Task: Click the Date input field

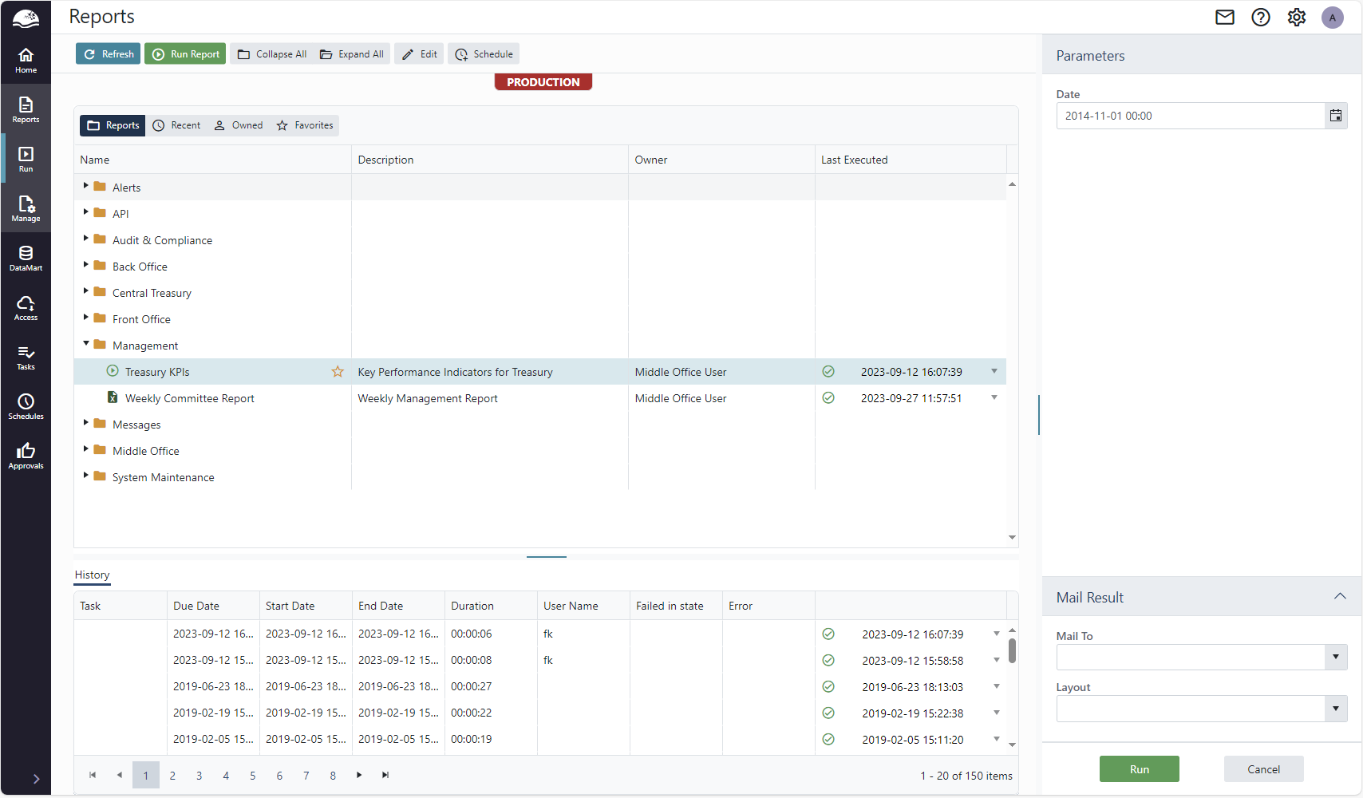Action: coord(1191,116)
